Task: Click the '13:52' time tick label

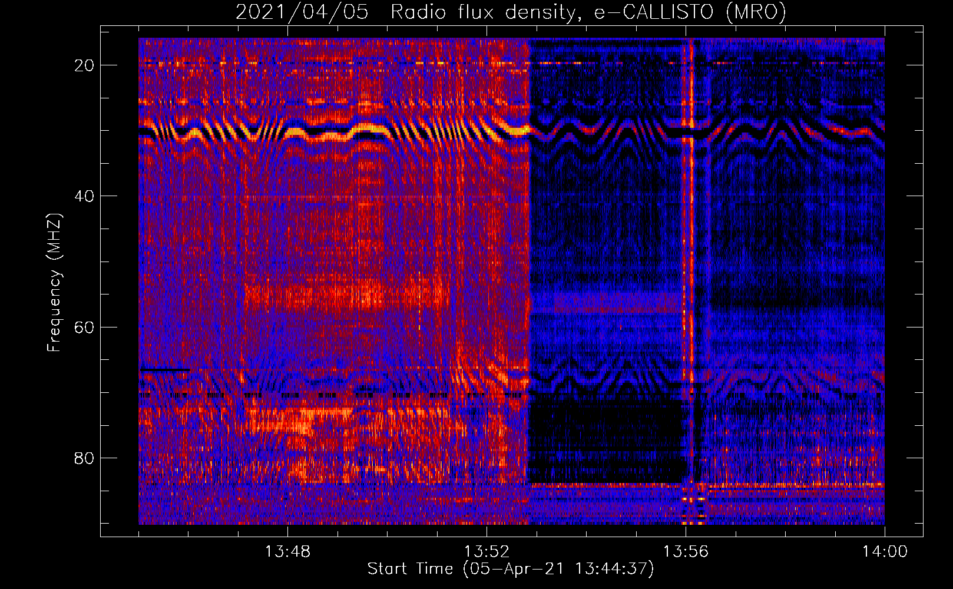Action: pyautogui.click(x=487, y=552)
